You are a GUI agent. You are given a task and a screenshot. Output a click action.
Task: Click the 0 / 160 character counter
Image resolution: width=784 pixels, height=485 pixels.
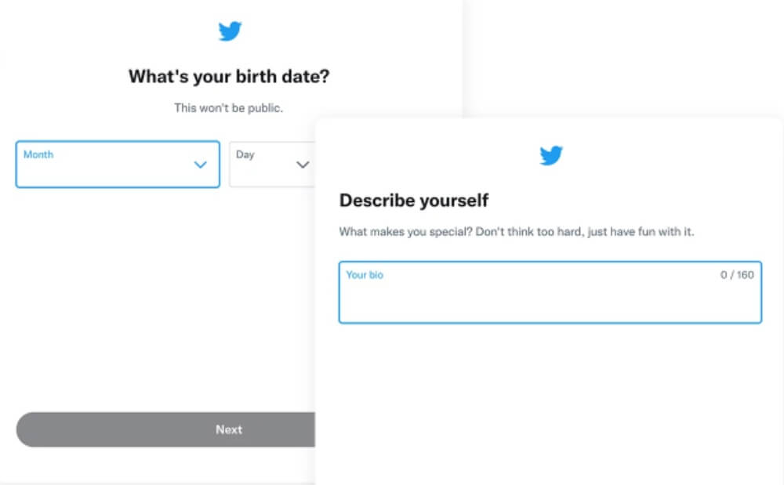coord(737,275)
